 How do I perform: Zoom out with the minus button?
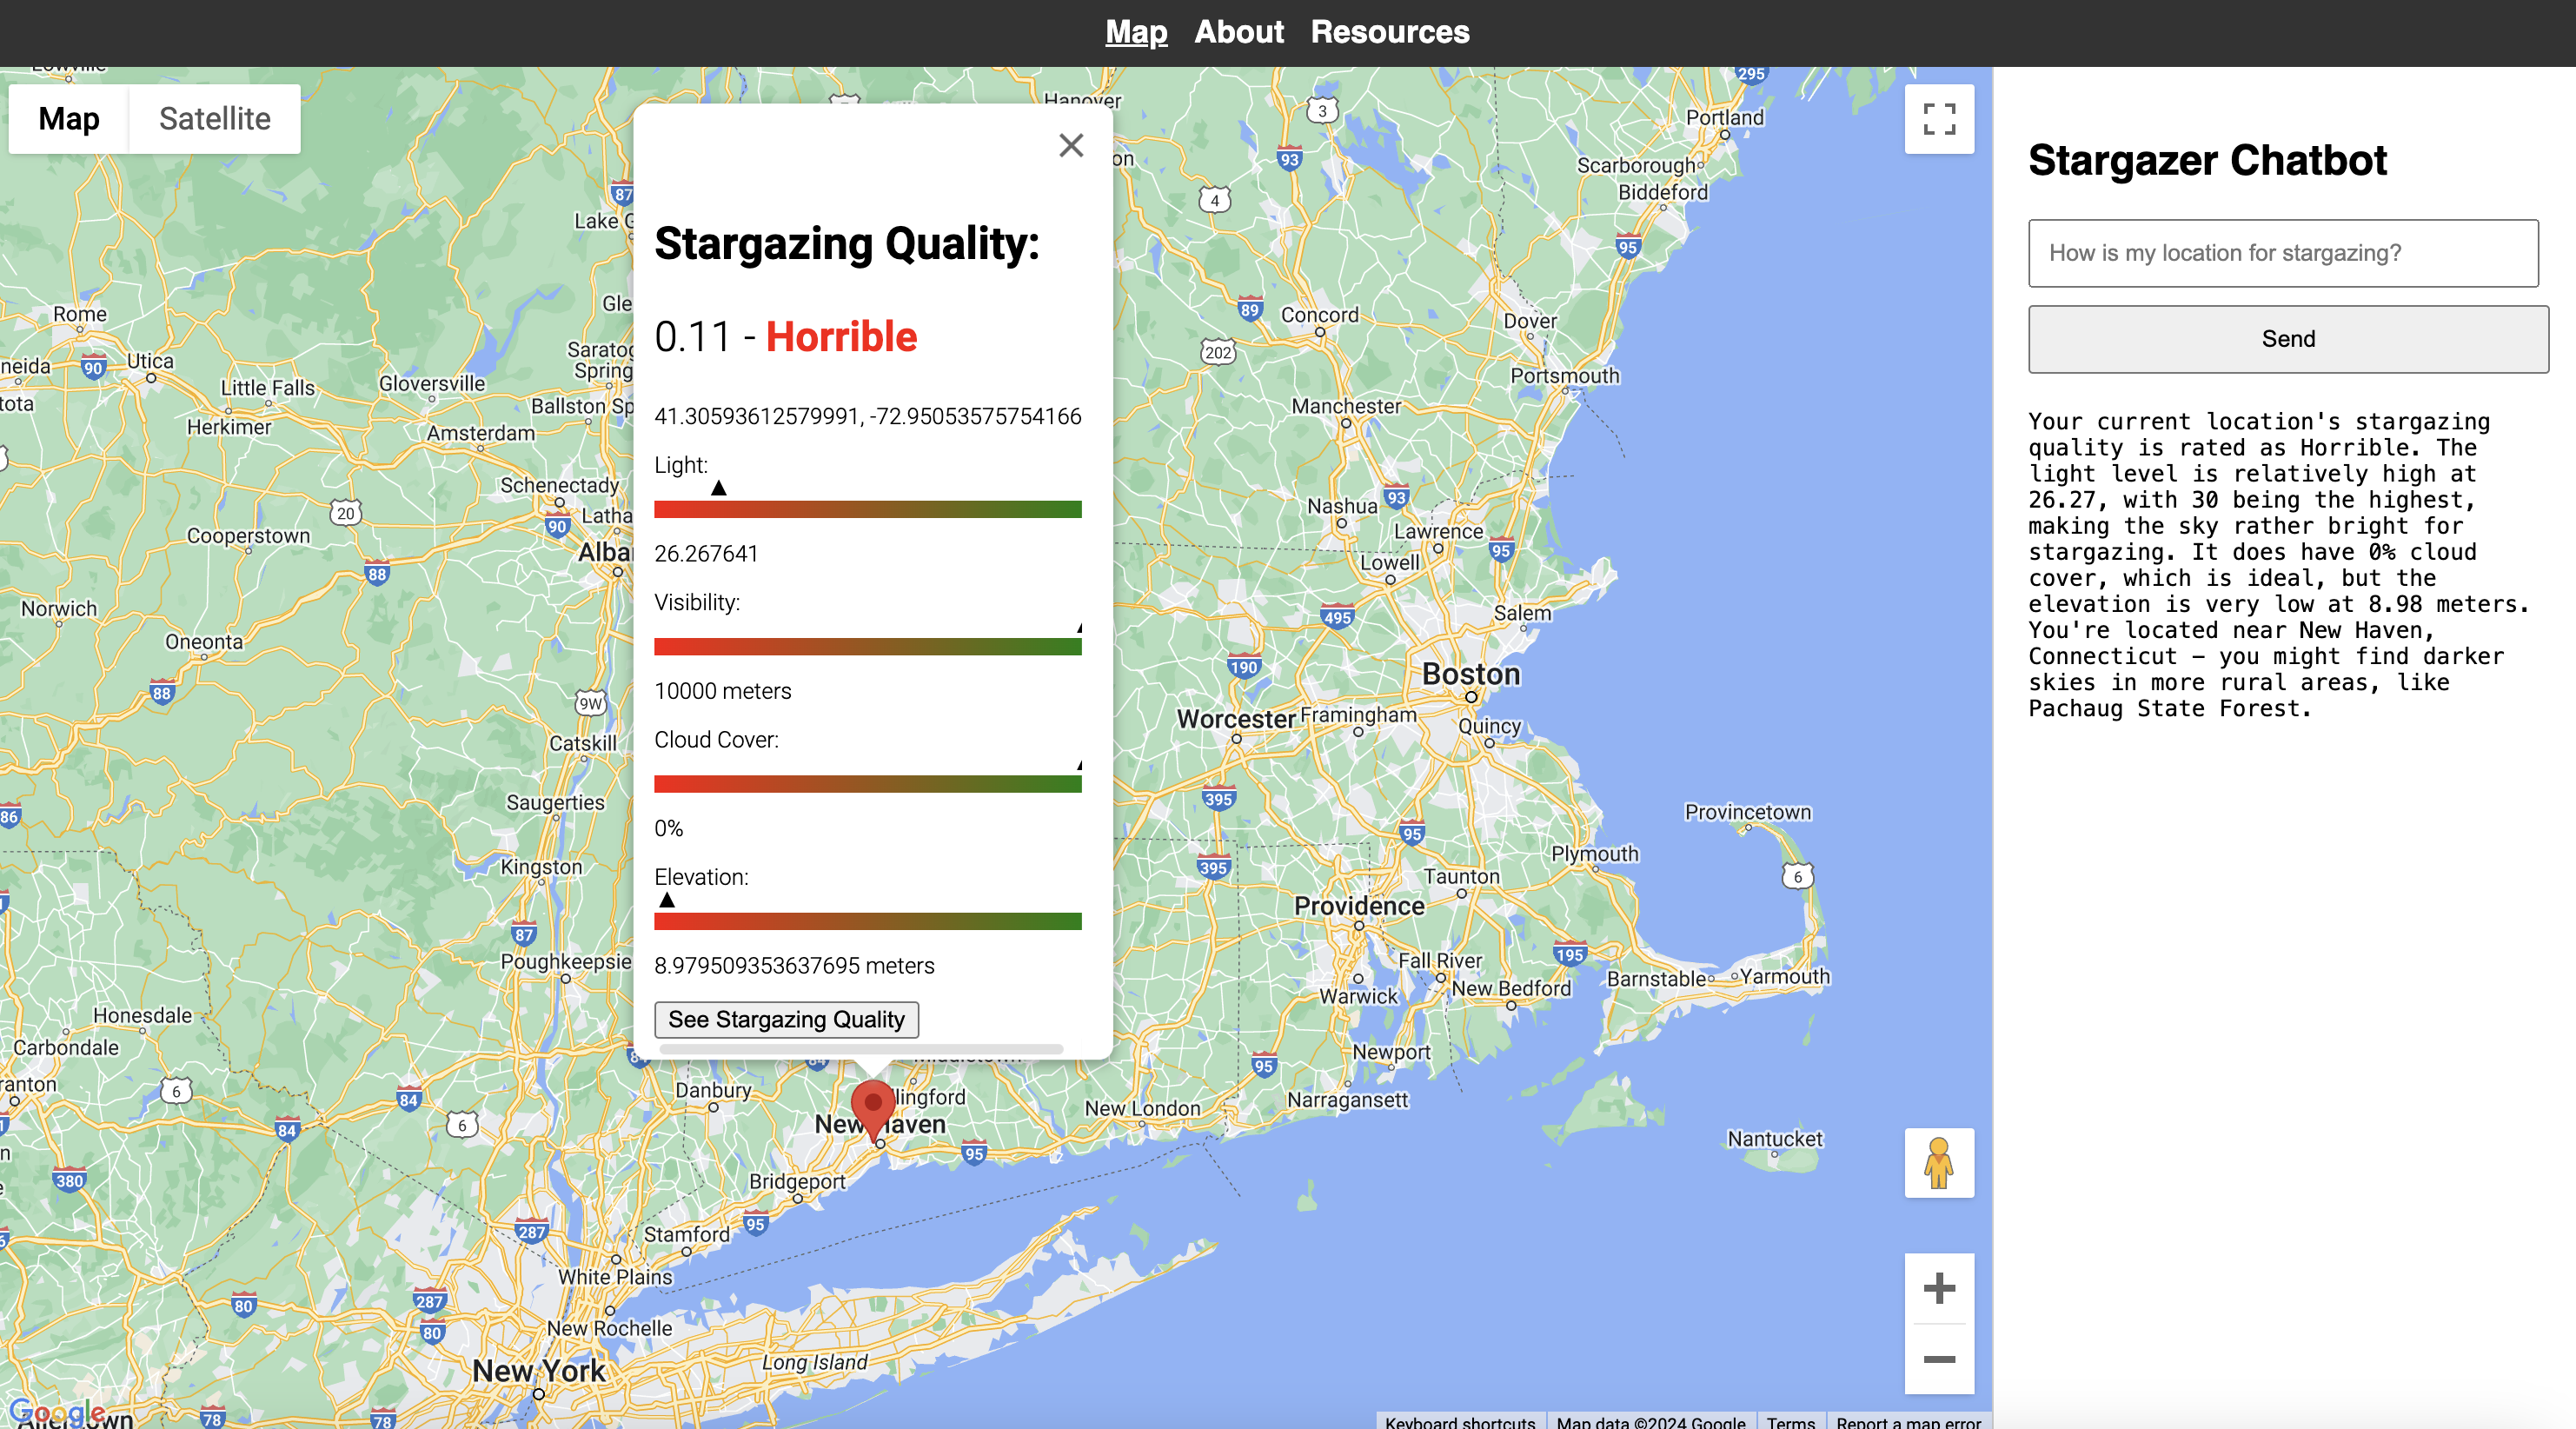coord(1938,1359)
